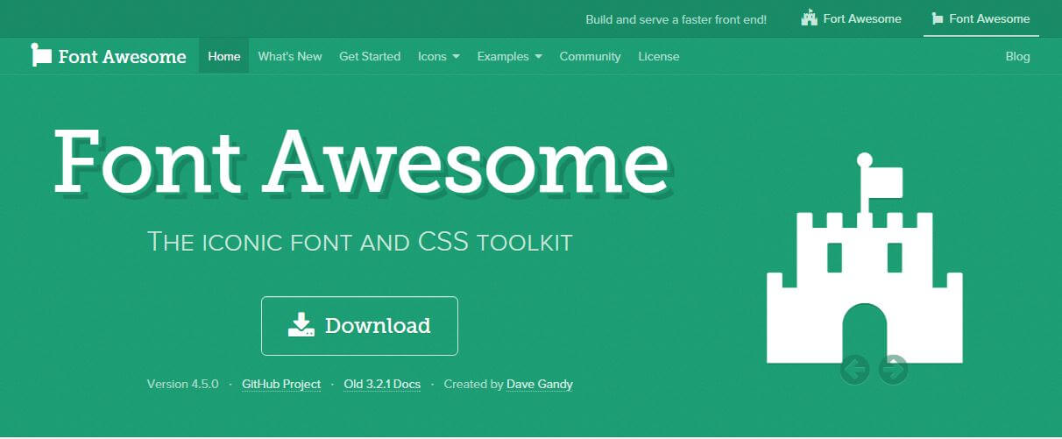Screen dimensions: 1062x439
Task: Click the large Font Awesome headline
Action: (x=362, y=163)
